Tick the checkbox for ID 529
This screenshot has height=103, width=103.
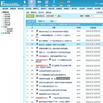click(x=28, y=55)
